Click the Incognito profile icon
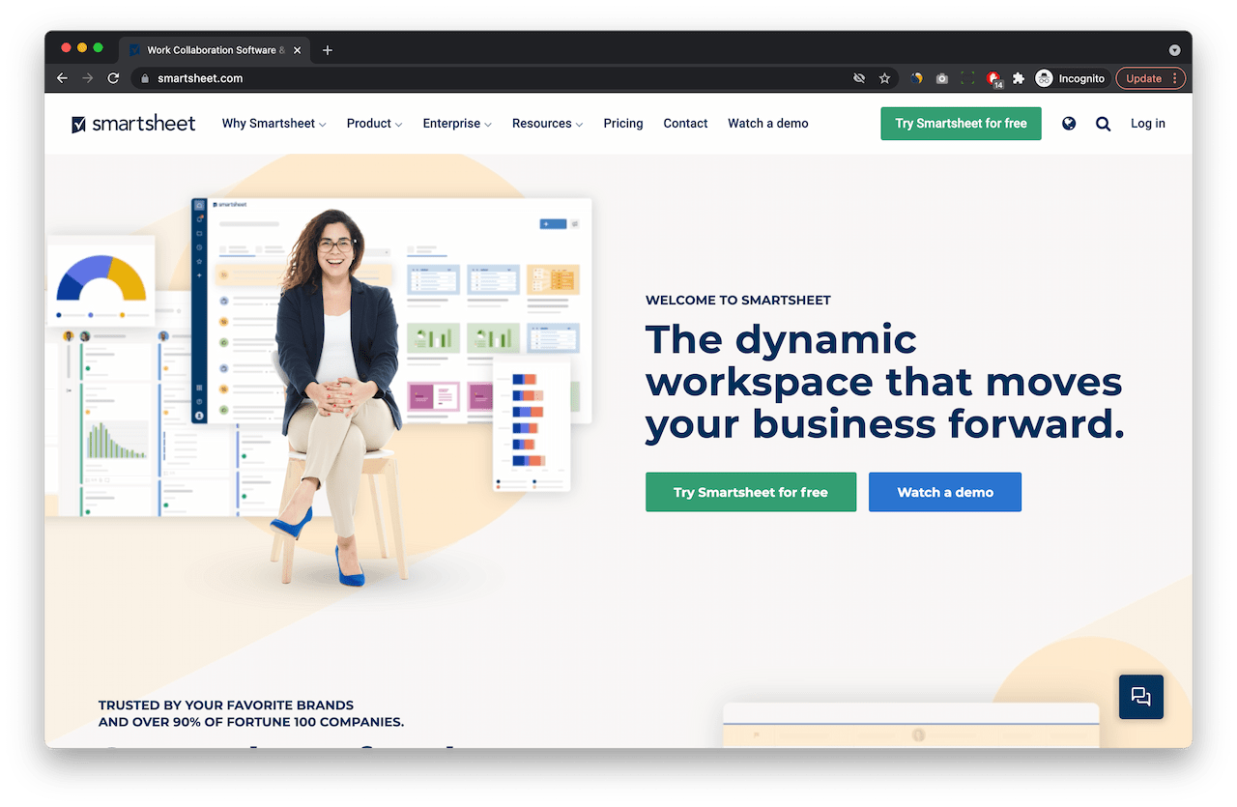Viewport: 1237px width, 807px height. 1043,78
